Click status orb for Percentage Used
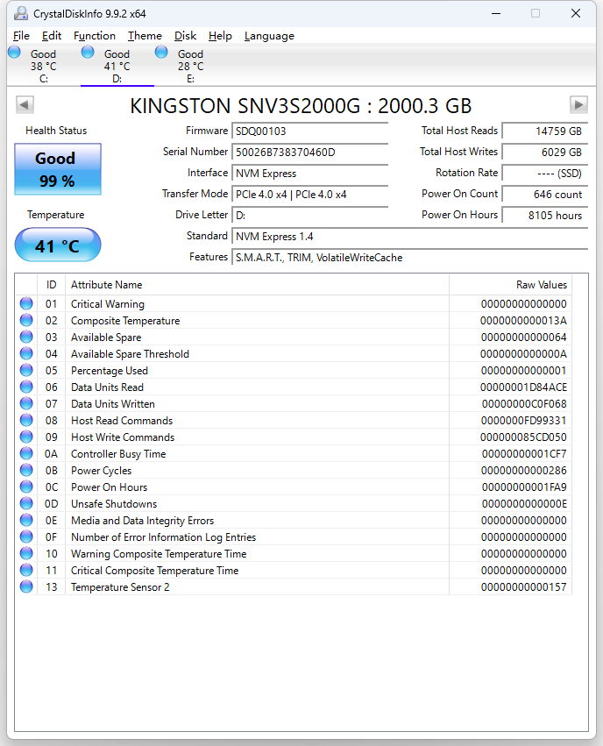The width and height of the screenshot is (603, 746). pyautogui.click(x=26, y=370)
